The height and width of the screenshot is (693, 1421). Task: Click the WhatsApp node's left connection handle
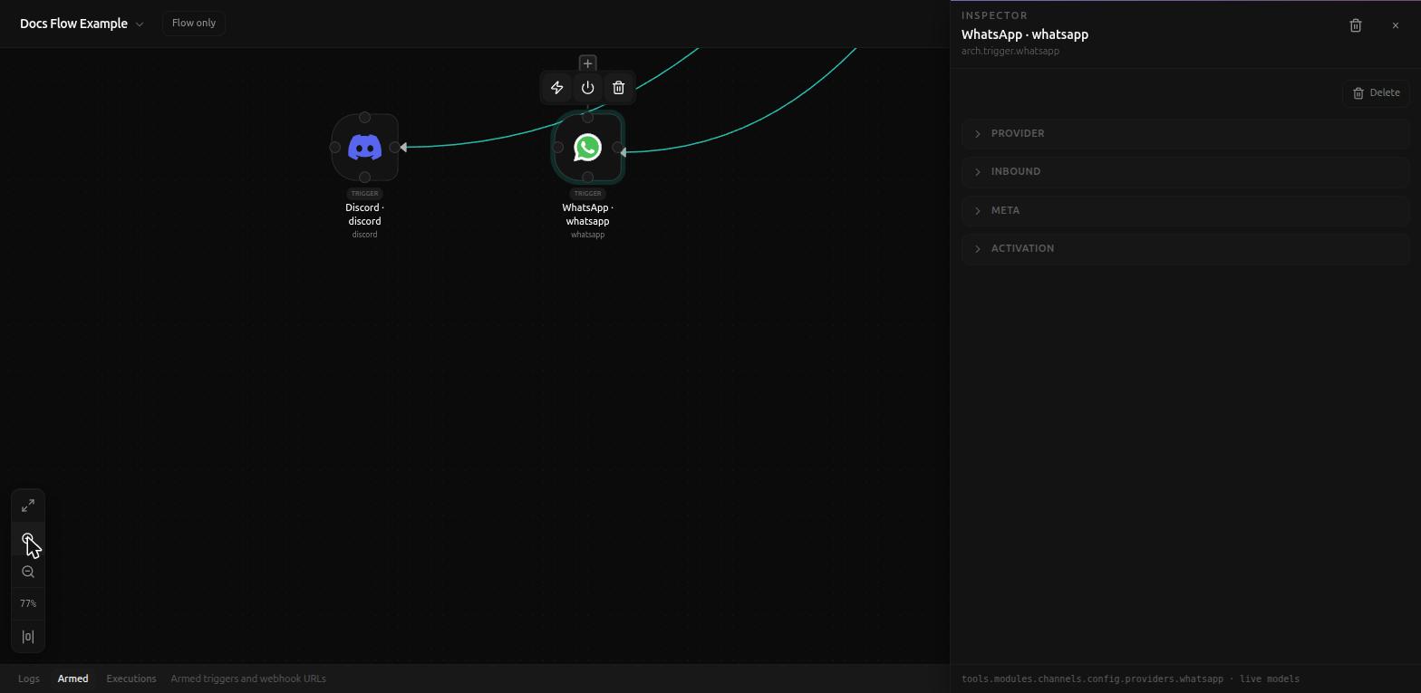(558, 147)
